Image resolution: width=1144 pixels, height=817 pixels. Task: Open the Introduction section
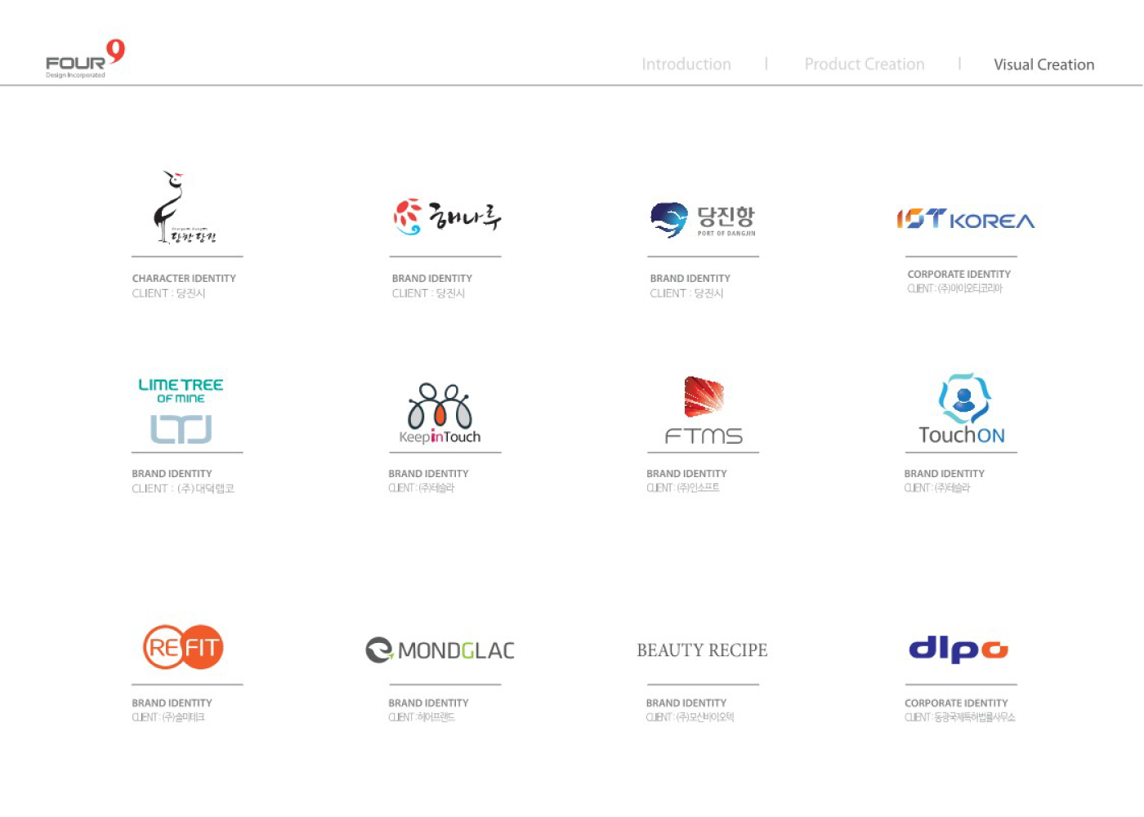coord(686,65)
